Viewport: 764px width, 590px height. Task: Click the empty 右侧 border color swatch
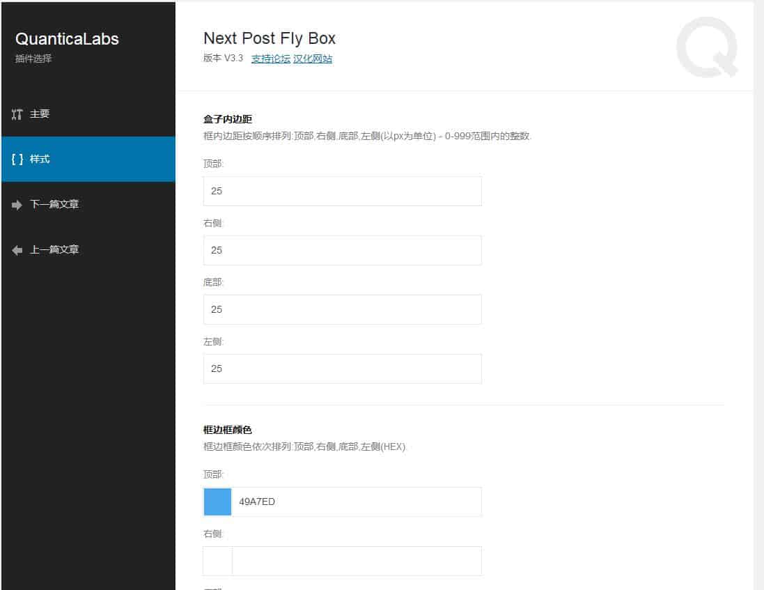pos(217,561)
